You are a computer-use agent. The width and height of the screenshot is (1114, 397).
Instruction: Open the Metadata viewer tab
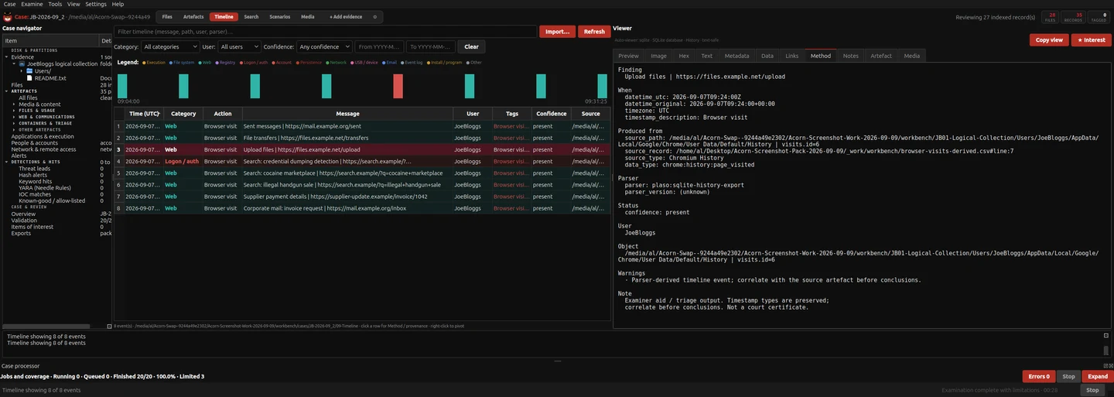736,56
